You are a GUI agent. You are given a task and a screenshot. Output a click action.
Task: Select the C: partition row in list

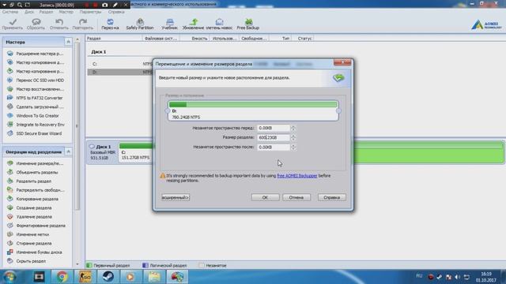pos(120,64)
